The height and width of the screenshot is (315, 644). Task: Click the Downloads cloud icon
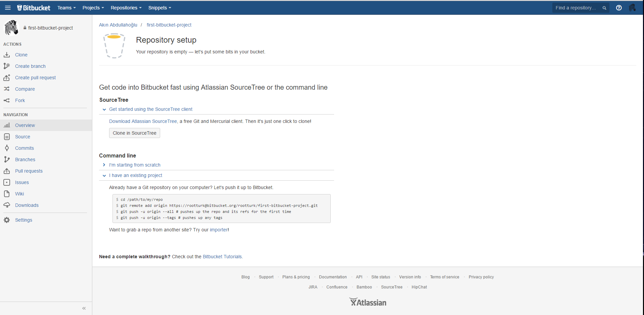click(7, 205)
